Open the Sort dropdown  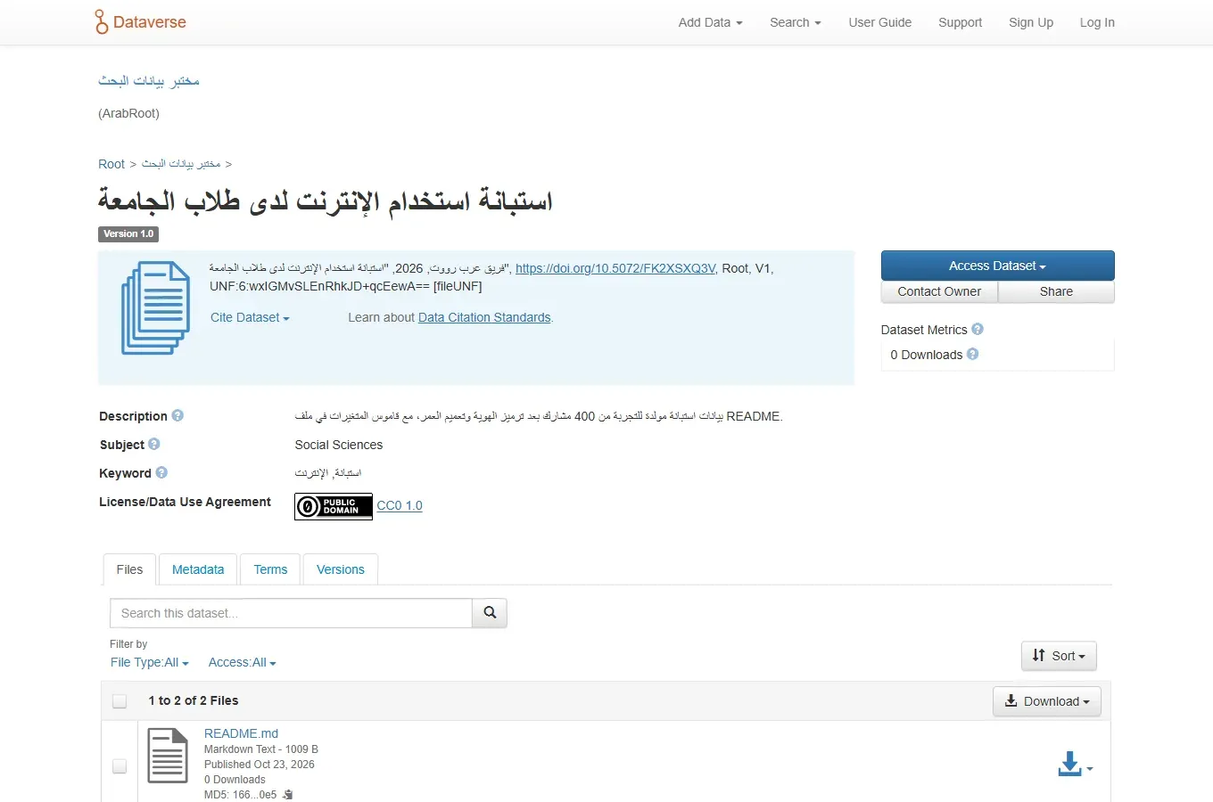pyautogui.click(x=1059, y=656)
